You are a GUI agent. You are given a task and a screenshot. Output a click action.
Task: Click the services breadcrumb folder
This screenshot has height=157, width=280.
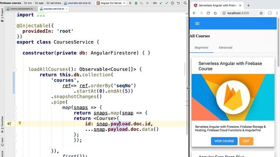[53, 3]
